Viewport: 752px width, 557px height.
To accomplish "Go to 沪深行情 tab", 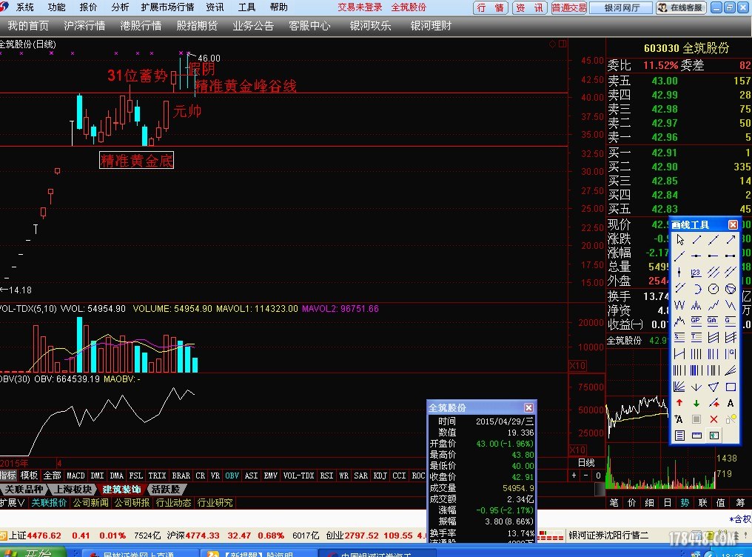I will pyautogui.click(x=84, y=26).
